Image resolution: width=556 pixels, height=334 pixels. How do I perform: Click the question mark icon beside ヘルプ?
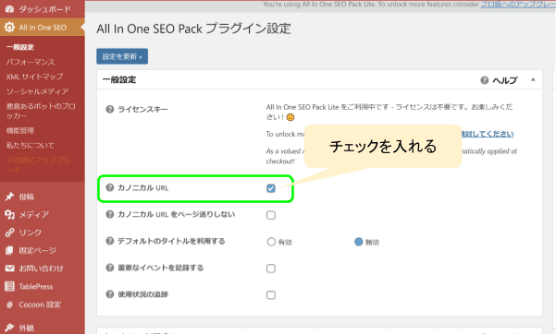coord(485,80)
